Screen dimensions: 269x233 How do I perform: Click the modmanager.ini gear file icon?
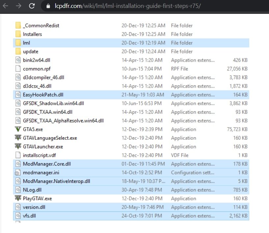click(18, 172)
